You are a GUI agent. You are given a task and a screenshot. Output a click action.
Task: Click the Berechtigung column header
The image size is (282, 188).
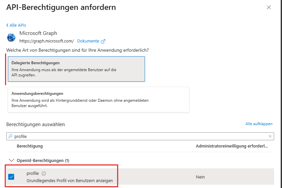click(x=30, y=146)
